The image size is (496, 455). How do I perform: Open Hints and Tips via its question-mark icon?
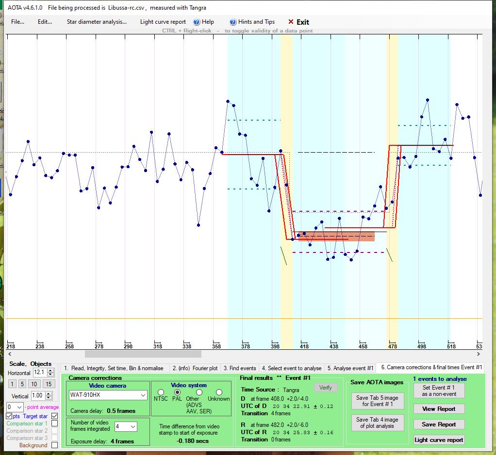(x=233, y=22)
